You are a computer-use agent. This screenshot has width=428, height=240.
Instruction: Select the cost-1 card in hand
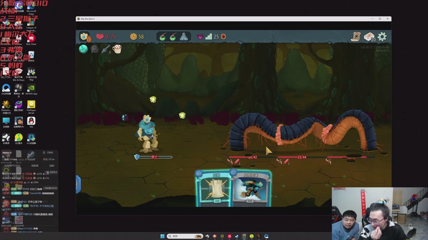(x=213, y=188)
